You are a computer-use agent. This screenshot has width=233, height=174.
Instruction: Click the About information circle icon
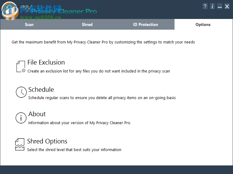[x=21, y=118]
